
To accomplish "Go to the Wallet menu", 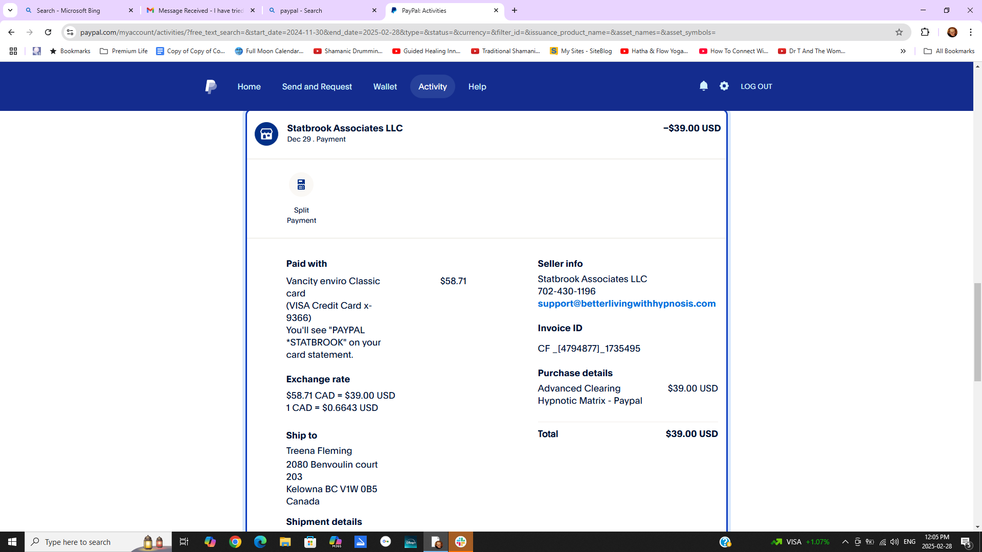I will [385, 86].
